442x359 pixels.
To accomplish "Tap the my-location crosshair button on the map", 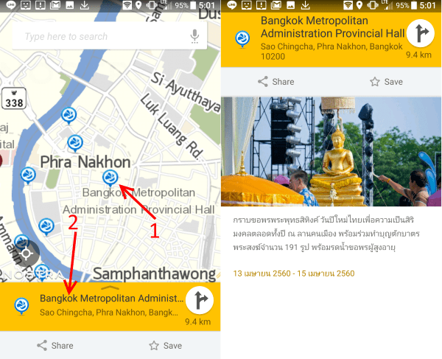I will click(27, 254).
